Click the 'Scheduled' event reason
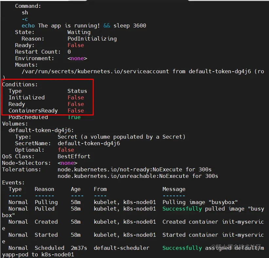 point(49,248)
